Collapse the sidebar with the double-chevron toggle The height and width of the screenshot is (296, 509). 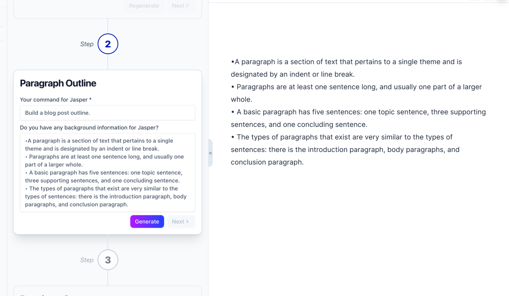coord(210,153)
